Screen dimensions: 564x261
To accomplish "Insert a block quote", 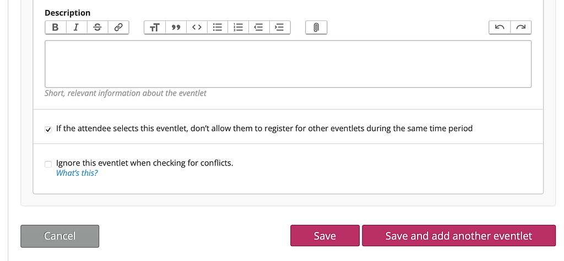I will click(x=176, y=27).
